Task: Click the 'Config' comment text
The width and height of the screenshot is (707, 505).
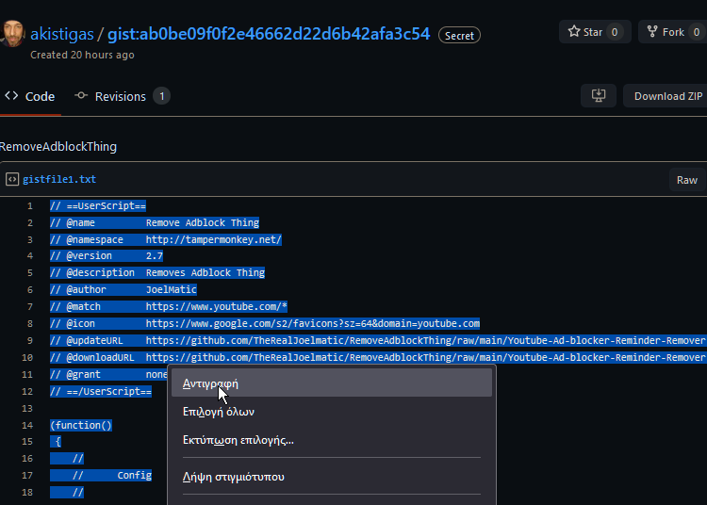Action: point(135,475)
